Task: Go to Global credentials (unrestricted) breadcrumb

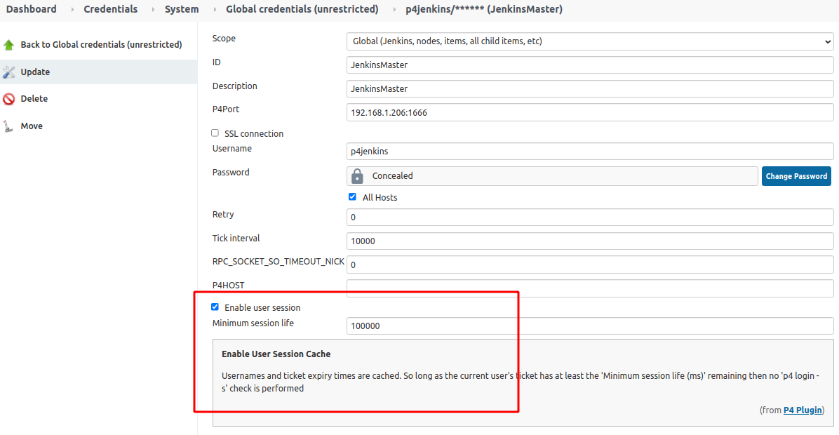Action: tap(302, 10)
